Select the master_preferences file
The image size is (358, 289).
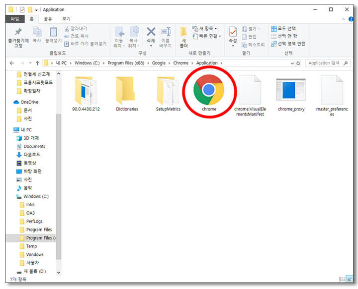coord(332,96)
